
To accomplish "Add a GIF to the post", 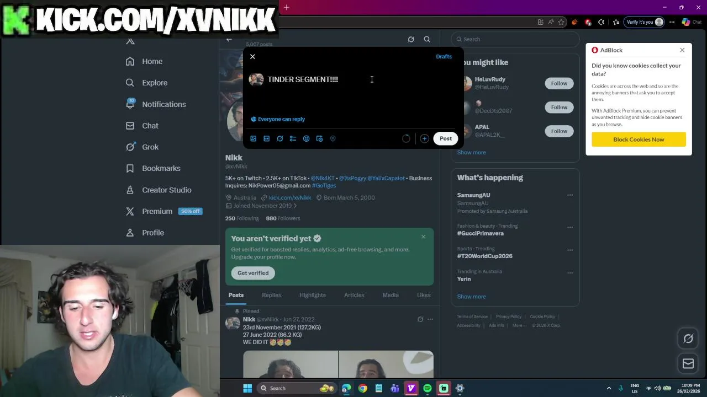I will 266,139.
